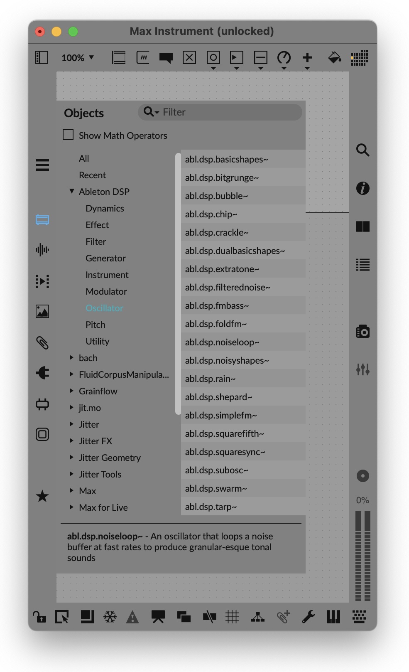Screen dimensions: 409x672
Task: Click the audio waveform browser icon
Action: point(42,250)
